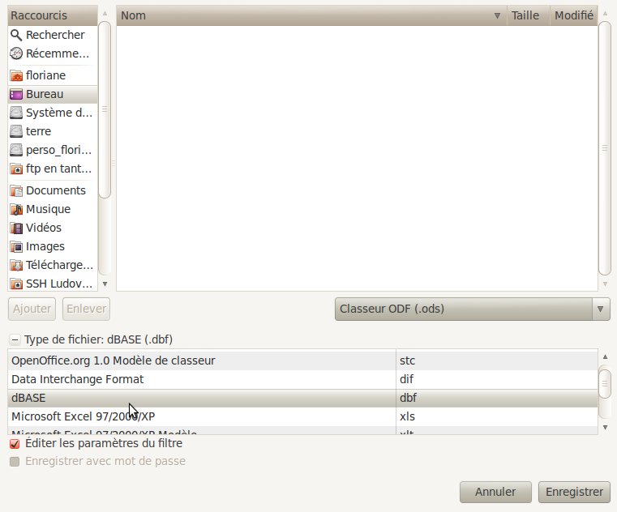Open the Vidéos folder icon
Viewport: 617px width, 512px height.
click(x=16, y=228)
